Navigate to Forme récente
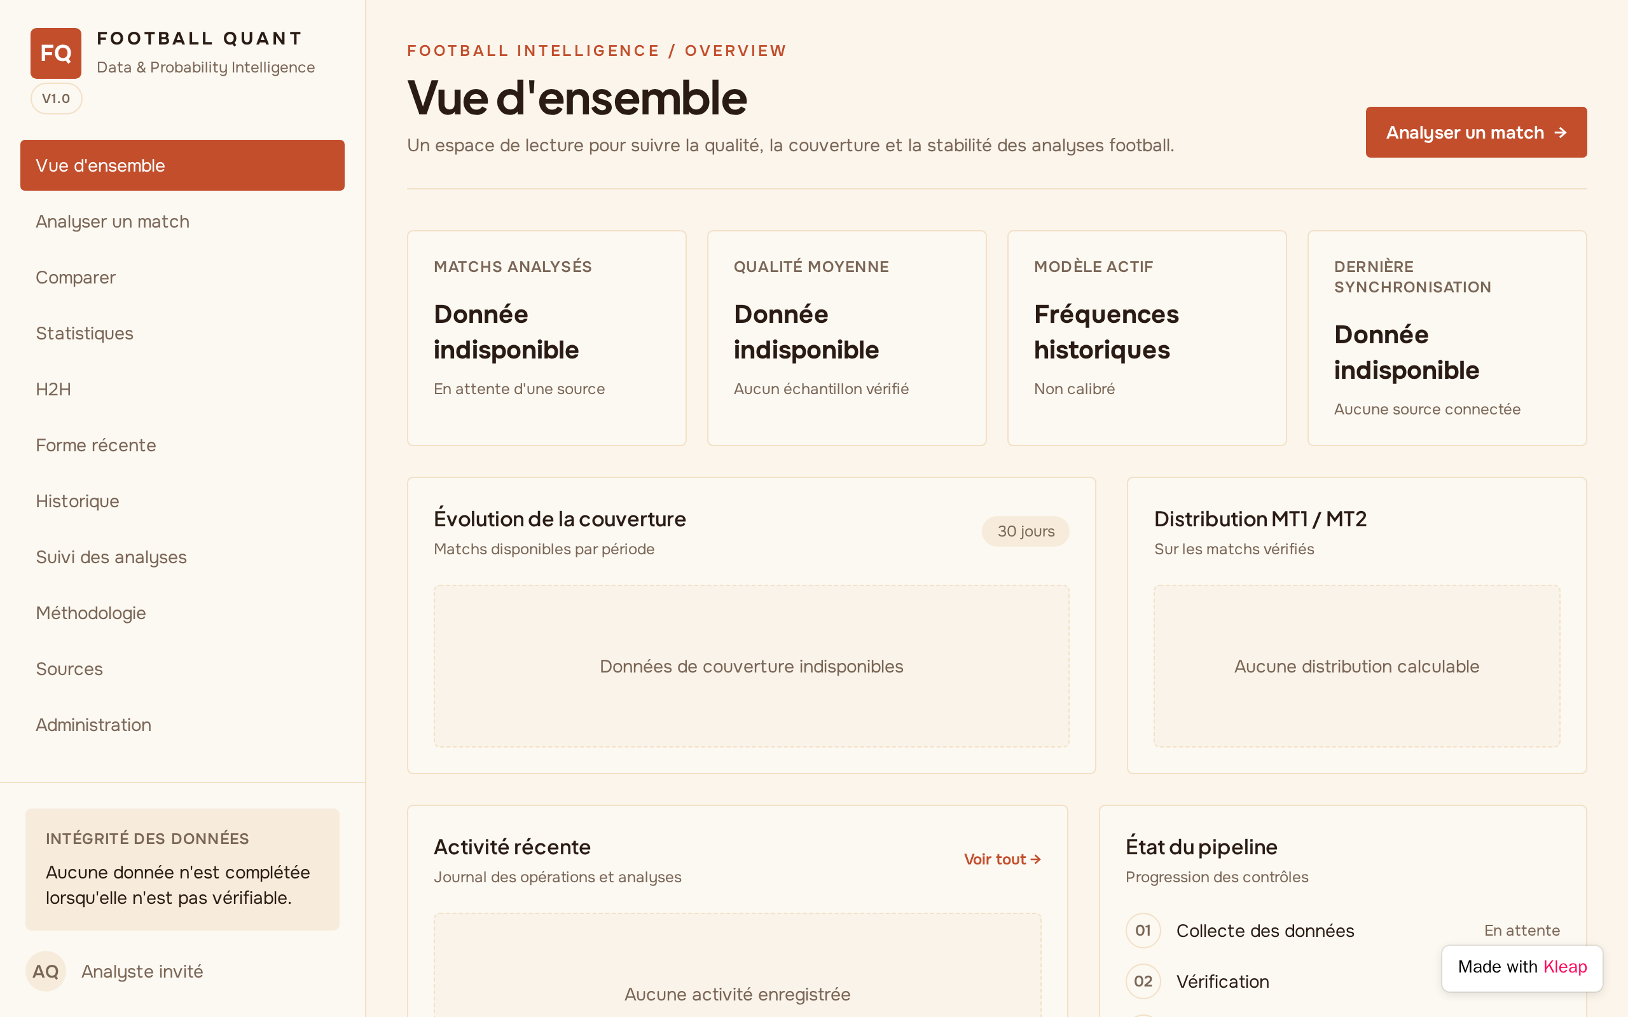The height and width of the screenshot is (1017, 1628). pos(183,444)
